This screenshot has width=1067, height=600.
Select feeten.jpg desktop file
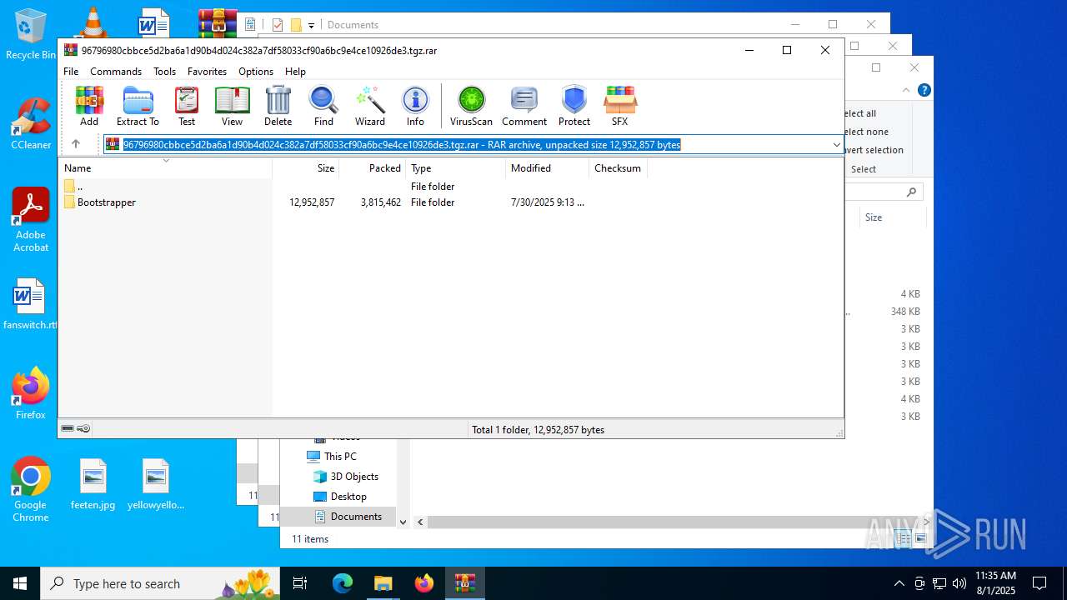pos(93,484)
